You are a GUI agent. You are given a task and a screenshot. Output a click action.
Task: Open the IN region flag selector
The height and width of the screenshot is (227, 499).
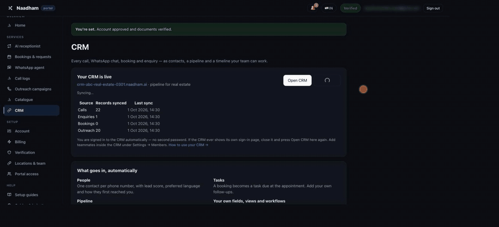point(329,8)
